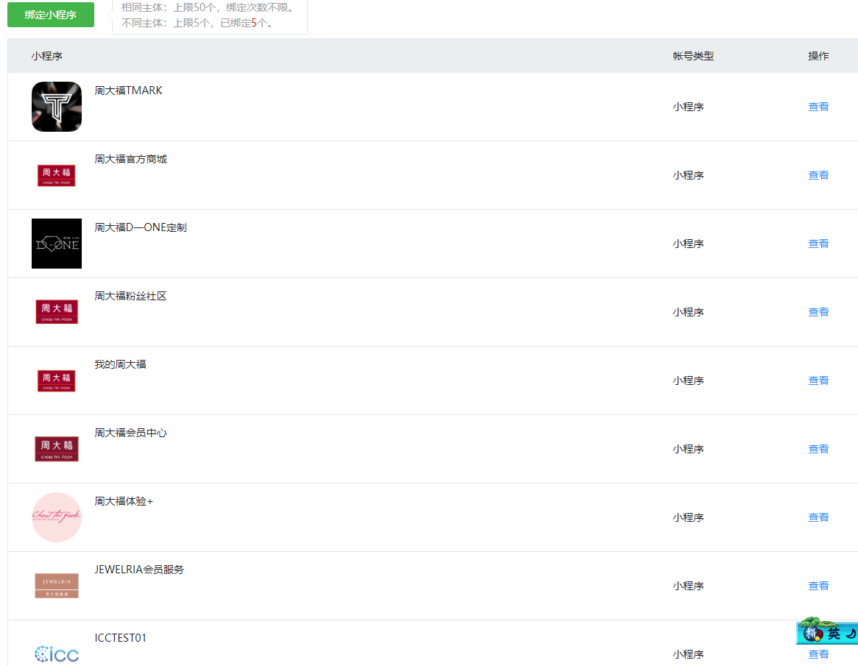
Task: Select the 周大福会员中心 logo icon
Action: coord(57,449)
